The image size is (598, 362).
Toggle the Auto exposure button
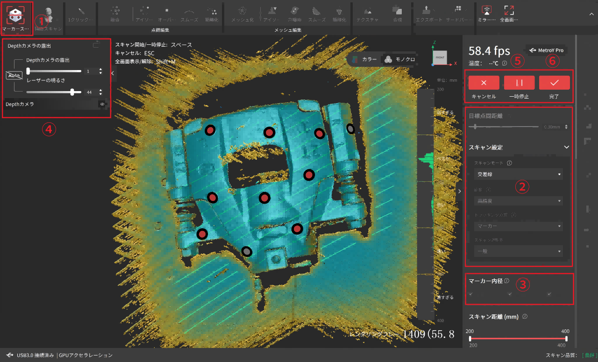(14, 75)
